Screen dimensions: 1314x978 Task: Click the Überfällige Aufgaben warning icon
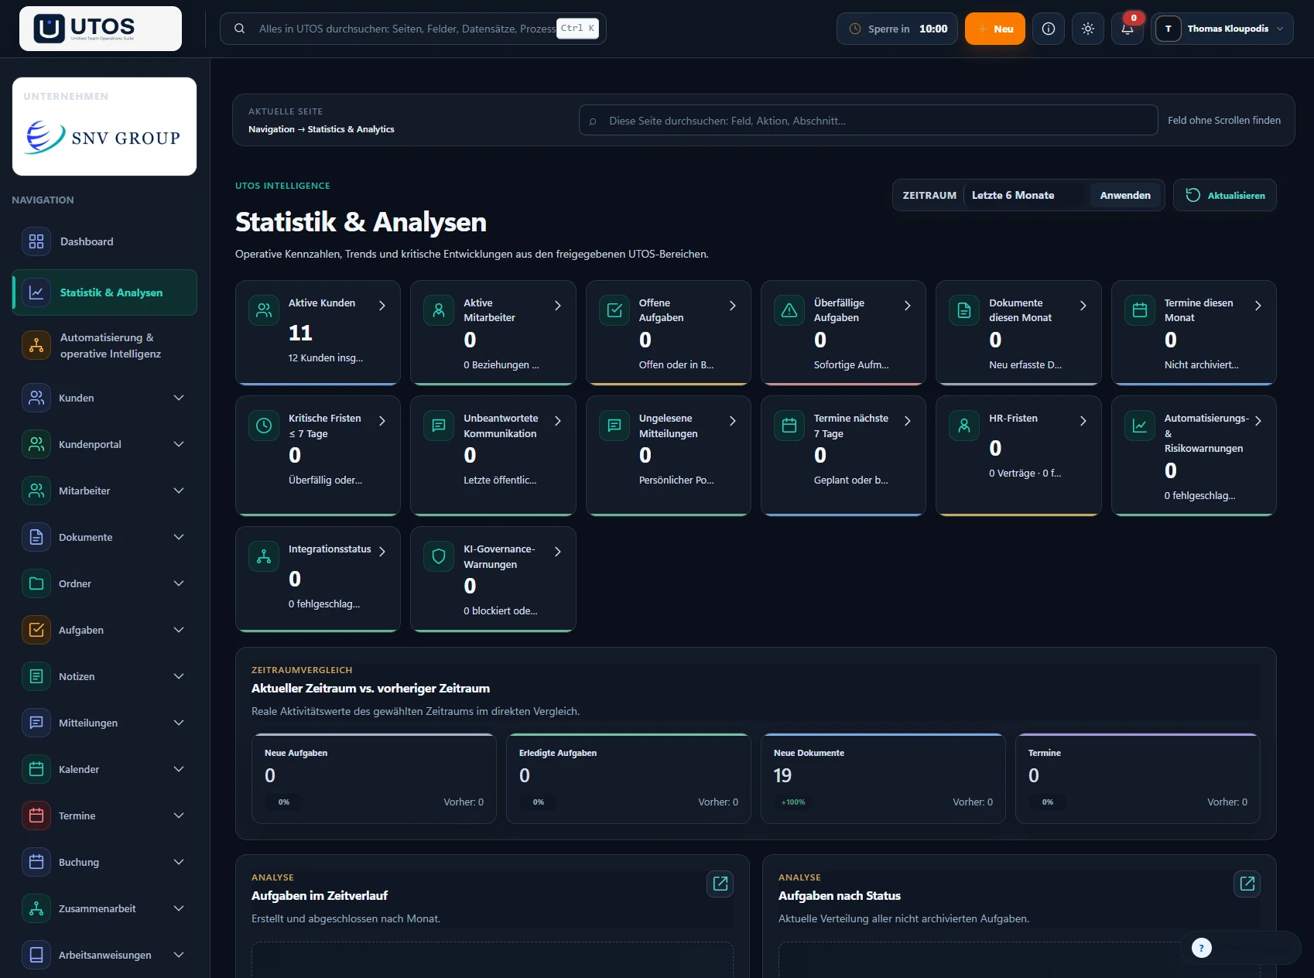[789, 310]
